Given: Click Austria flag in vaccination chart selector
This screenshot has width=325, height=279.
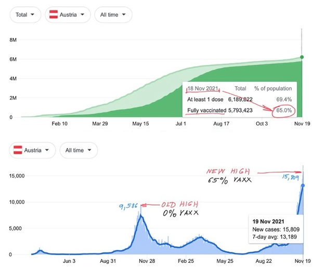Looking at the screenshot, I should (53, 15).
